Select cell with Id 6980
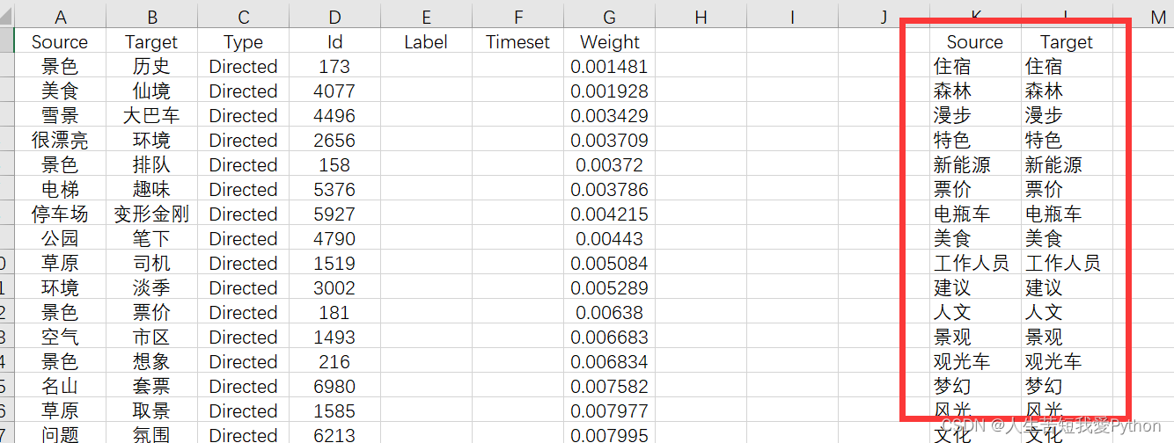Screen dimensions: 1174x443 click(334, 386)
